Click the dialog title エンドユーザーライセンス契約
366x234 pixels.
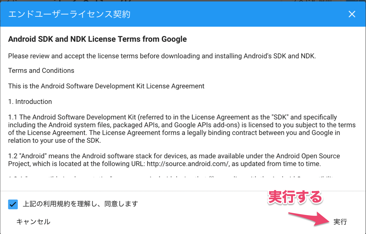(x=69, y=14)
